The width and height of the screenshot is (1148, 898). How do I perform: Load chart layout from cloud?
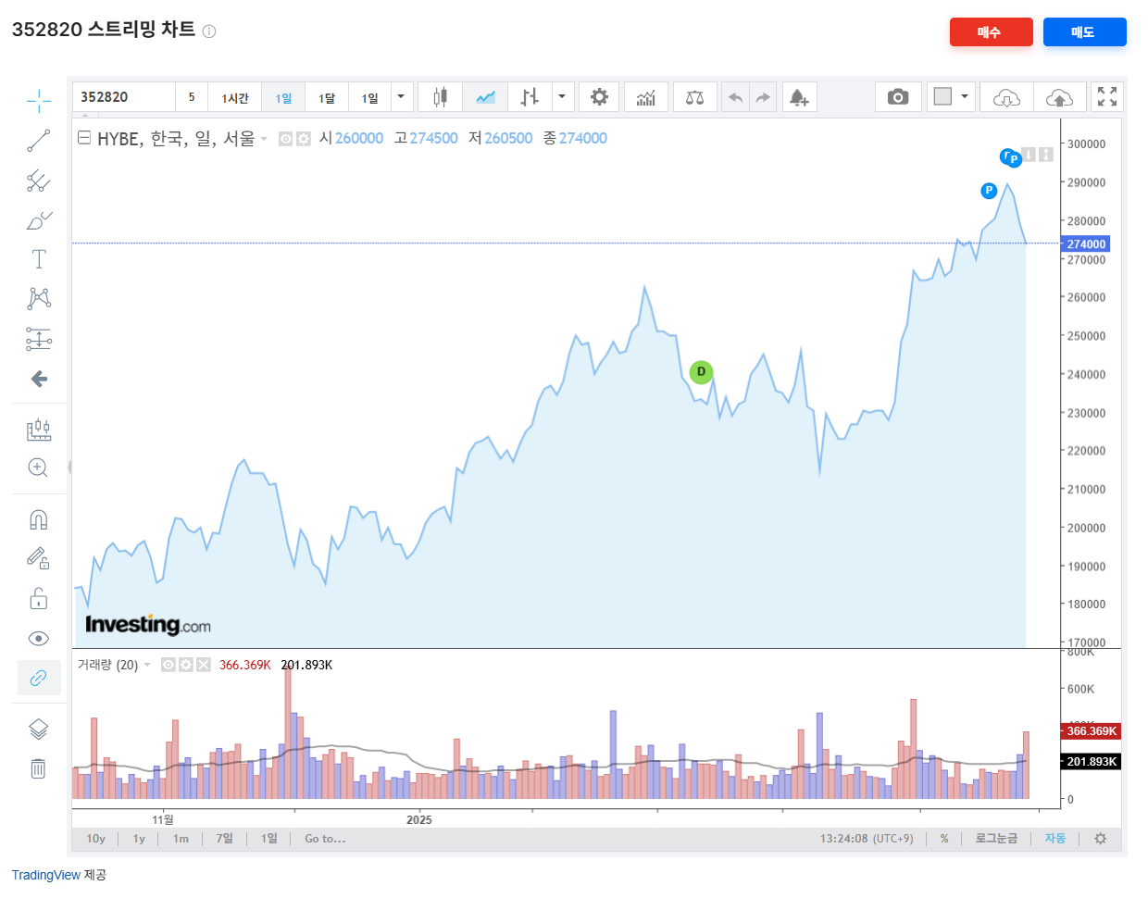pyautogui.click(x=1006, y=97)
